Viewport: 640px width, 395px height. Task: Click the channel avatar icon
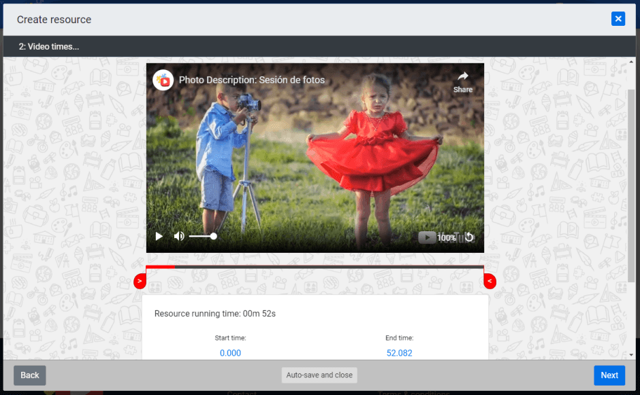[x=162, y=80]
